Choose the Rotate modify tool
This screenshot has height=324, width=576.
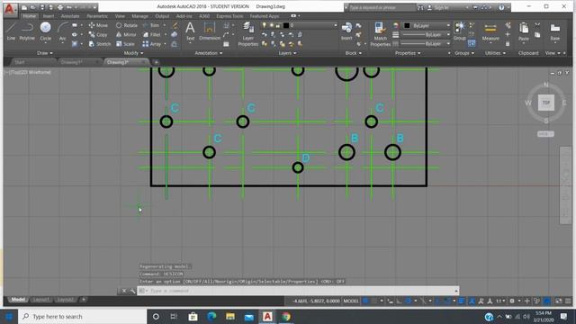point(126,25)
